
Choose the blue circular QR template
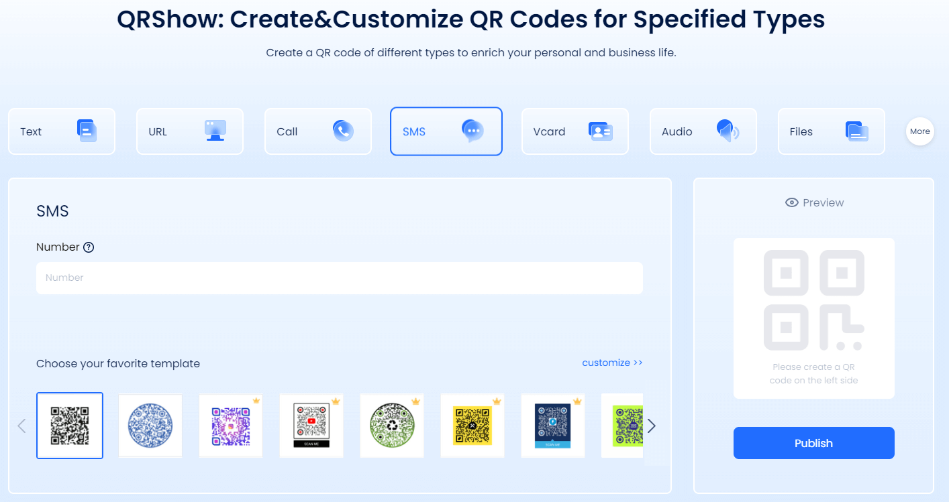[150, 426]
